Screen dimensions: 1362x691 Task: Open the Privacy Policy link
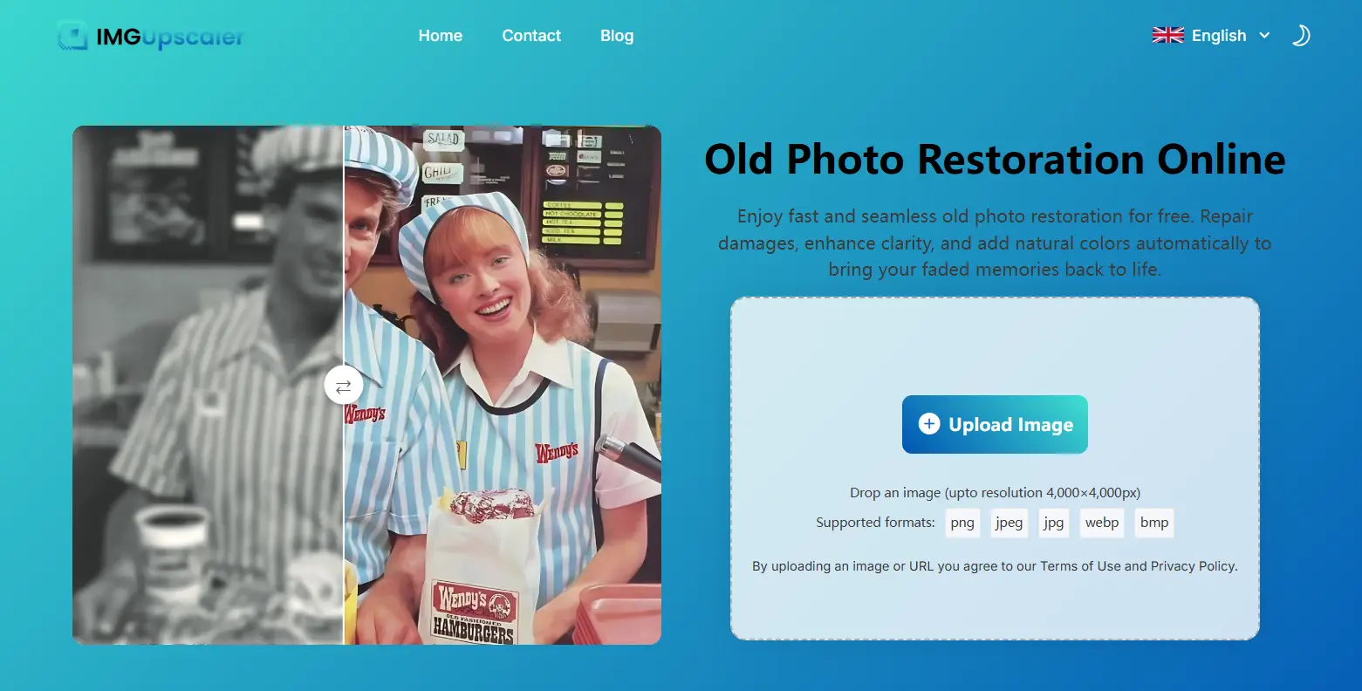[1193, 566]
